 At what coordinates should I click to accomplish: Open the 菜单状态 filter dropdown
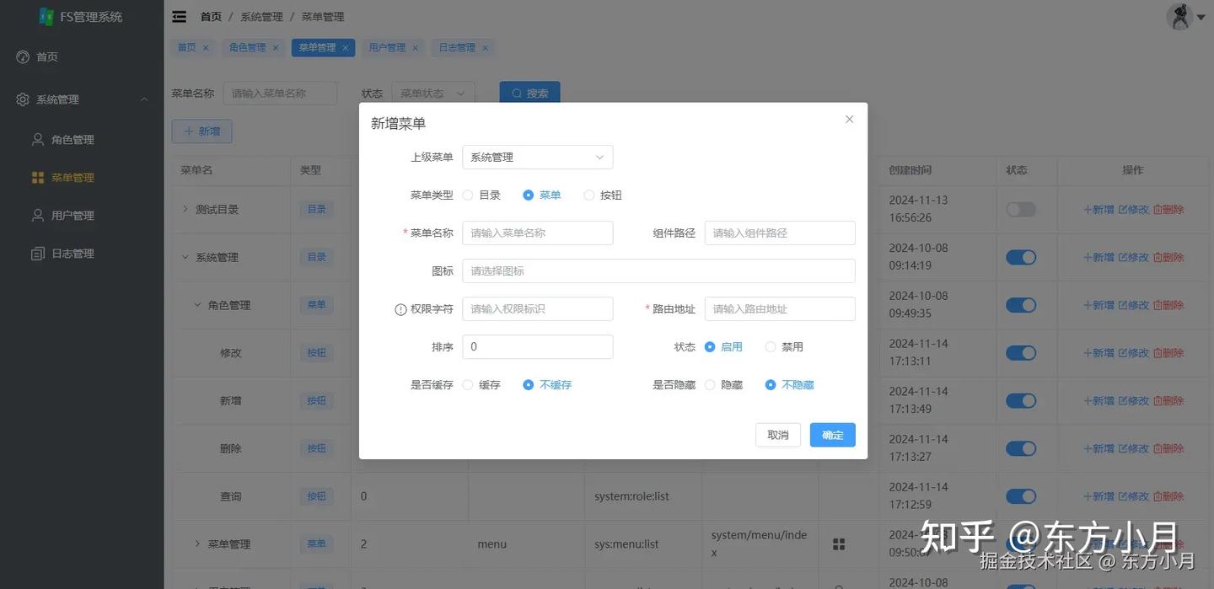pos(432,93)
